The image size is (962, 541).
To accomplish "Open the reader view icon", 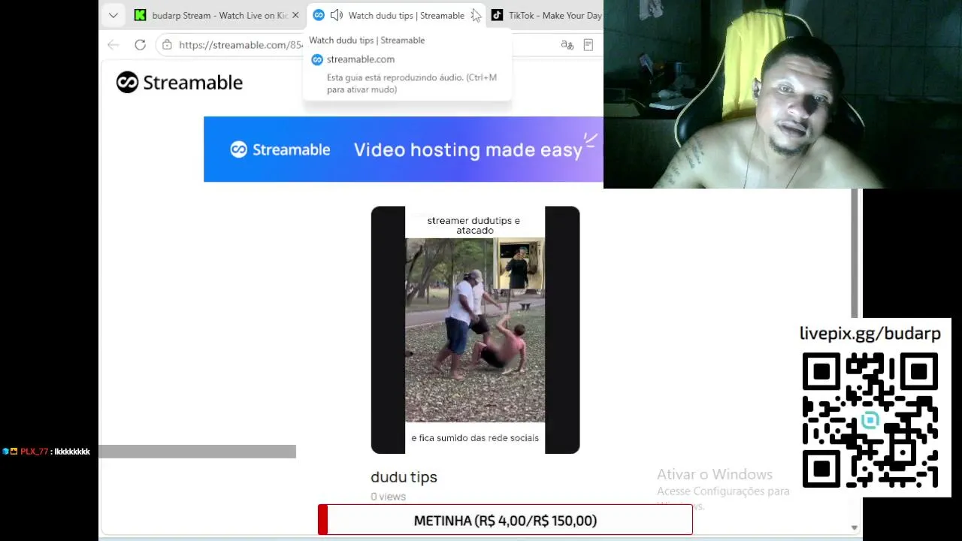I will tap(588, 45).
